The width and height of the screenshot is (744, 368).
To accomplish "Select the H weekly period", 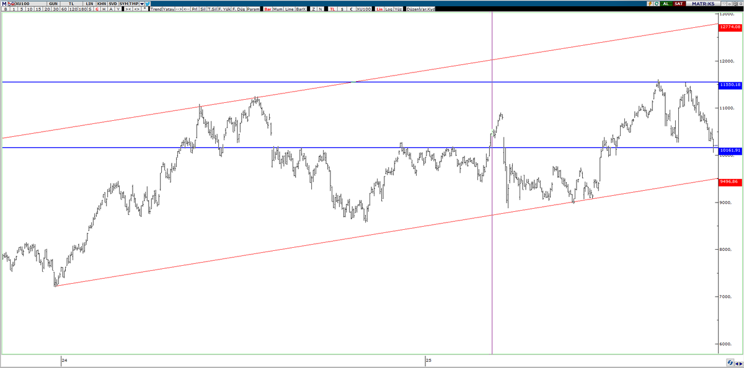I will 104,9.
